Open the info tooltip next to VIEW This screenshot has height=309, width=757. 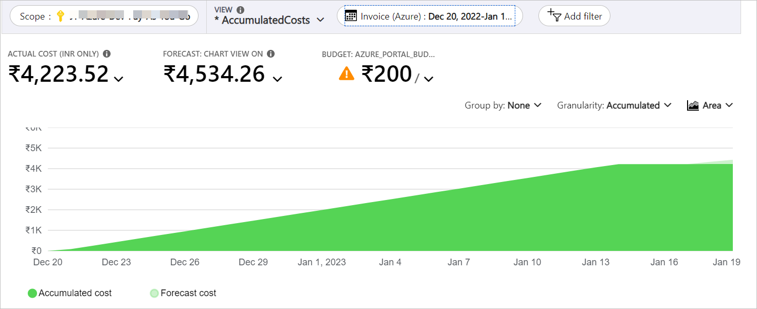tap(240, 9)
